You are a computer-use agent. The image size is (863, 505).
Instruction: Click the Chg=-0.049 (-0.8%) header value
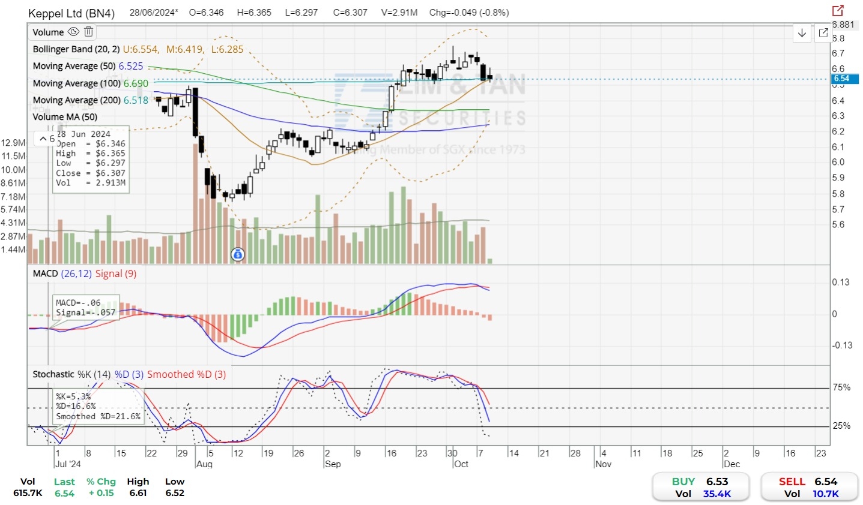click(469, 13)
